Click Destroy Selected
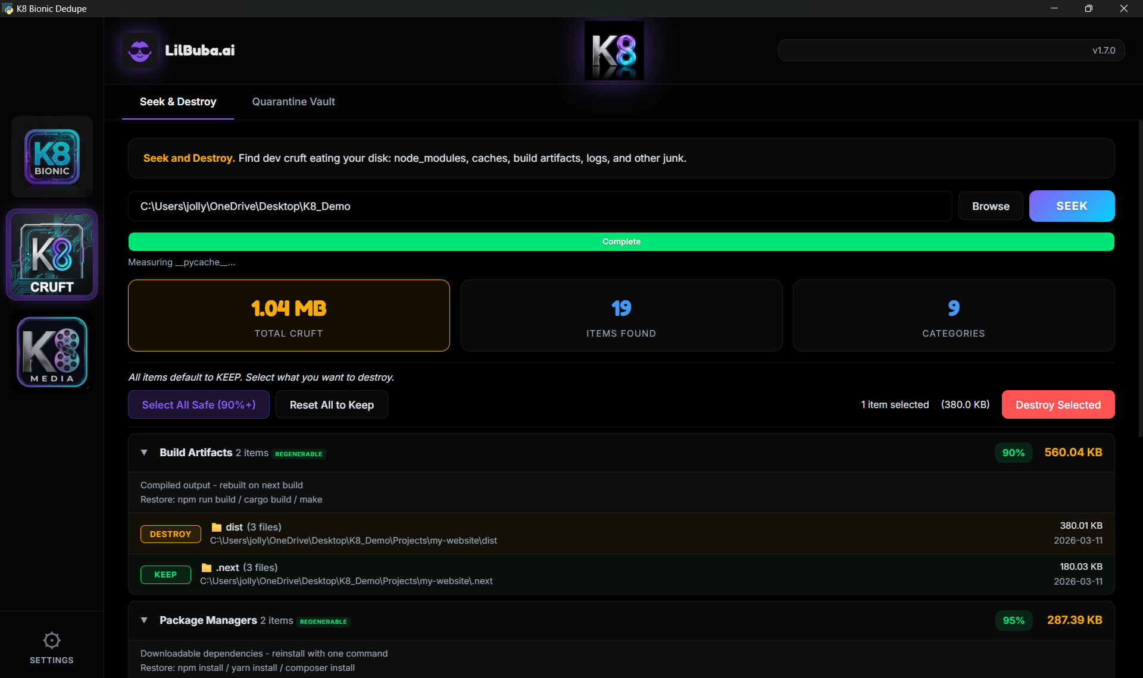The height and width of the screenshot is (678, 1143). 1058,404
